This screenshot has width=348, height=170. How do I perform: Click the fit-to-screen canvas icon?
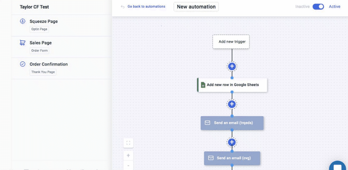(128, 143)
